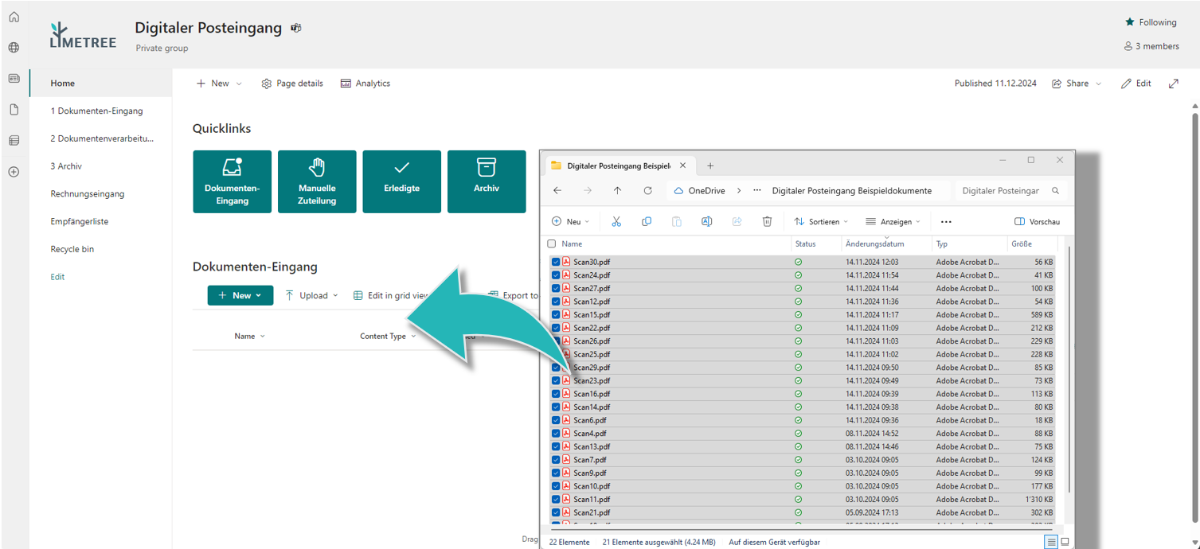Click the cut scissors icon in Explorer
Image resolution: width=1200 pixels, height=549 pixels.
click(616, 222)
